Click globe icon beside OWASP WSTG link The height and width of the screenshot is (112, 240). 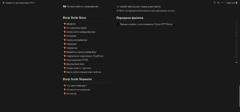pos(118,7)
